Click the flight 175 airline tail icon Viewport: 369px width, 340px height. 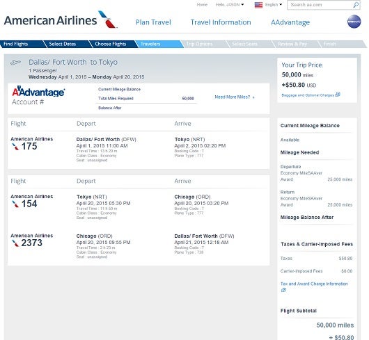pos(15,147)
